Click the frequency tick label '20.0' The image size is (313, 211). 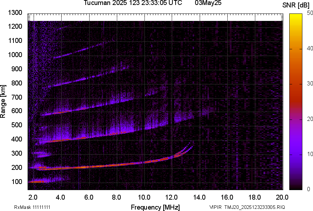(282, 198)
